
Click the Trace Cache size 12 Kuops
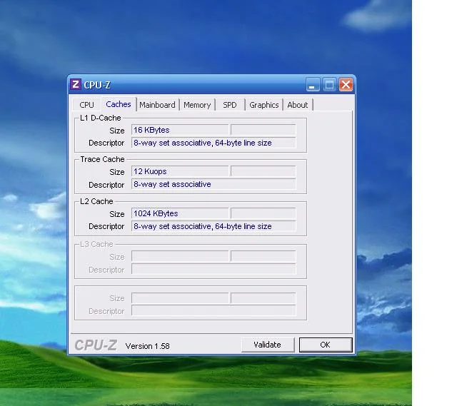point(180,171)
